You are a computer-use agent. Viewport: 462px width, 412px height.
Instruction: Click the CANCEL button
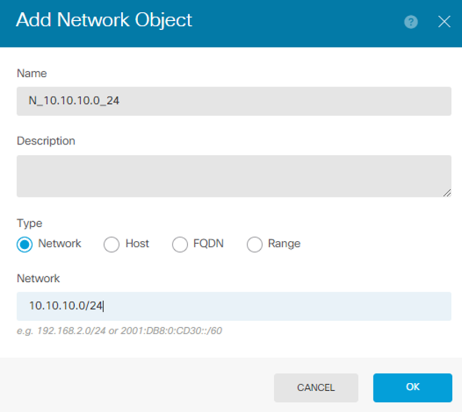(x=316, y=387)
